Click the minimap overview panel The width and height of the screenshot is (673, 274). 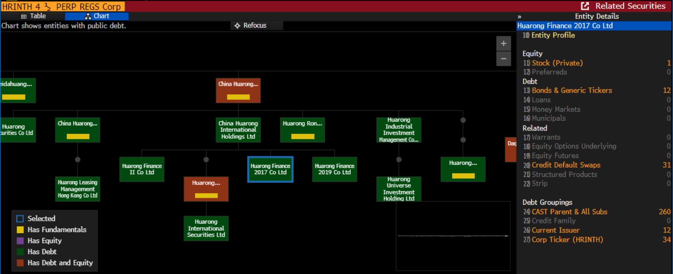pos(453,236)
